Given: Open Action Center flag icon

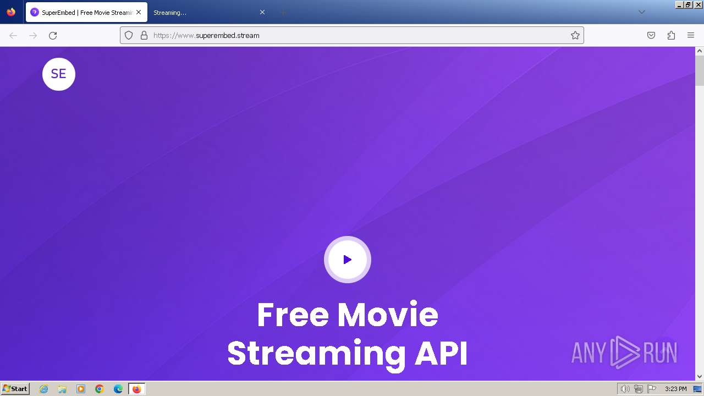Looking at the screenshot, I should click(652, 389).
